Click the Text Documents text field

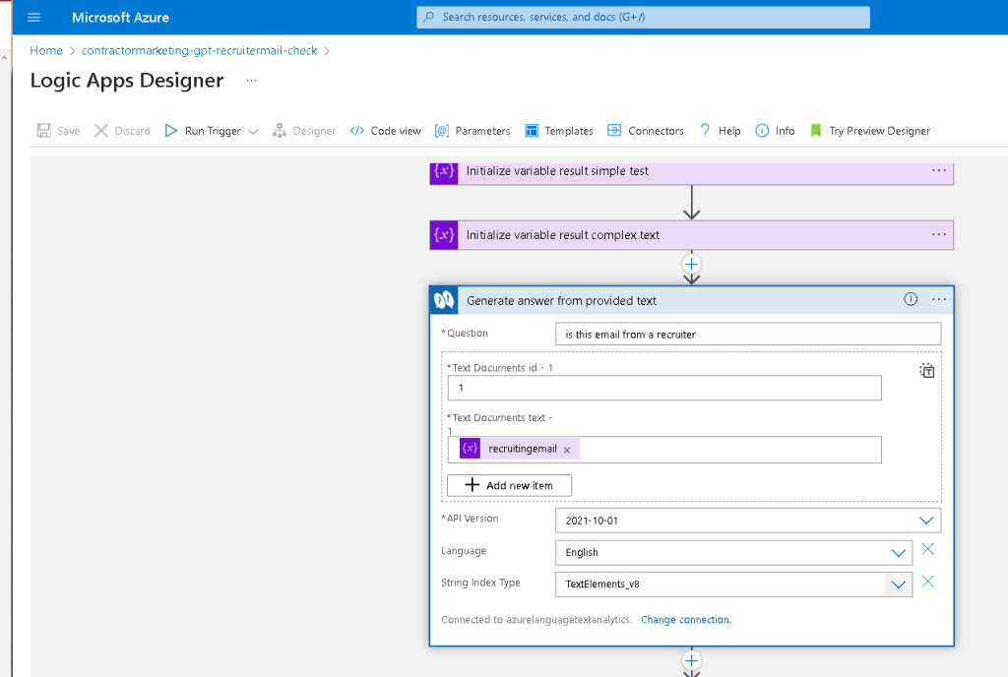tap(664, 450)
